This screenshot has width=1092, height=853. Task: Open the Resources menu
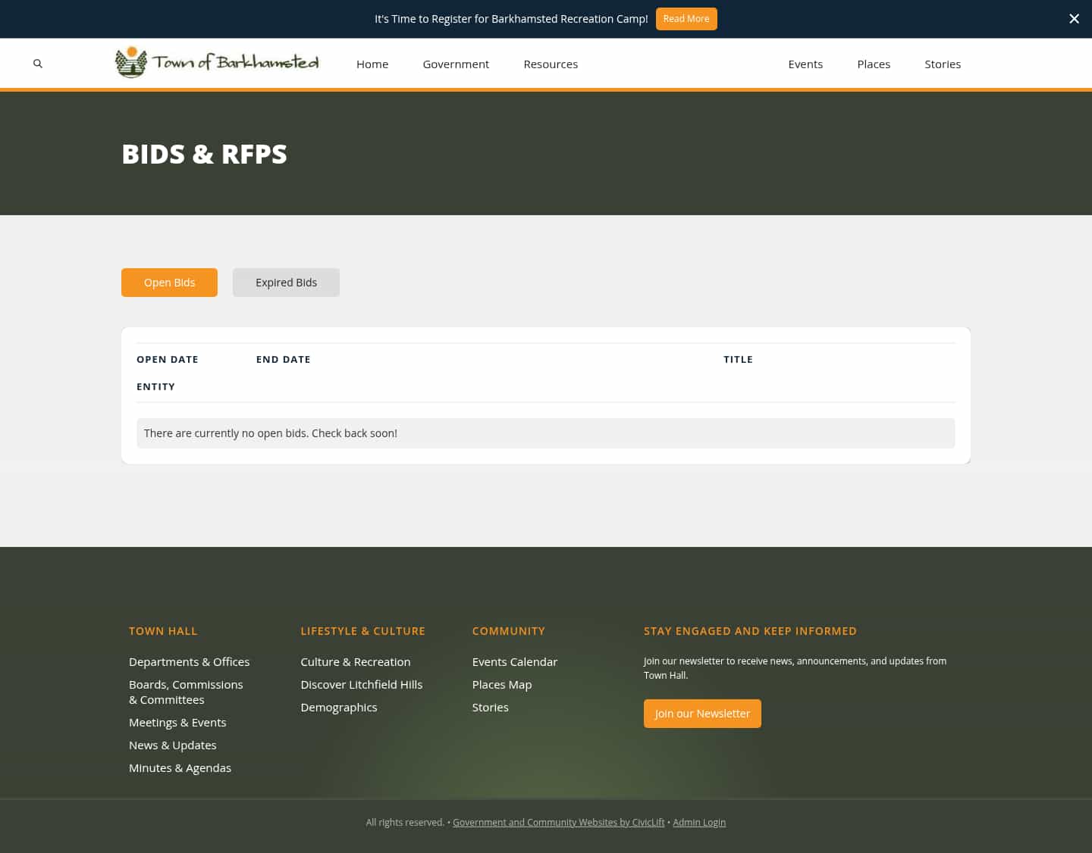point(551,64)
